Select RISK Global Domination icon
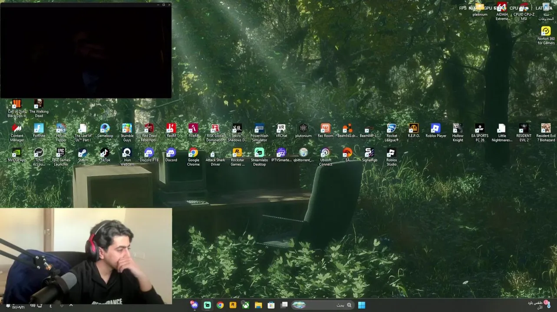Viewport: 557px width, 312px height. click(215, 133)
